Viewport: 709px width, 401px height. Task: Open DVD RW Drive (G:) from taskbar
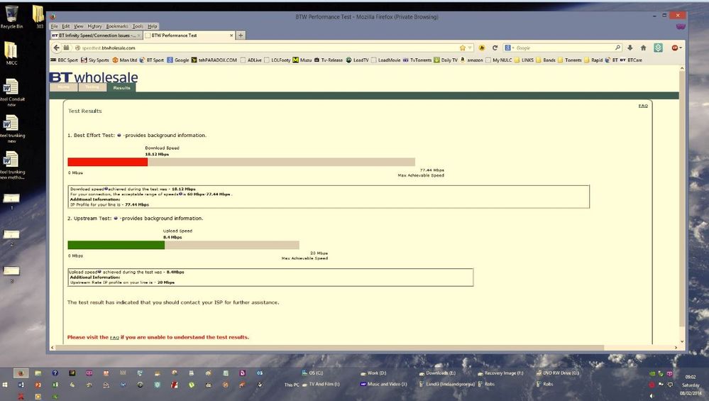pyautogui.click(x=558, y=373)
